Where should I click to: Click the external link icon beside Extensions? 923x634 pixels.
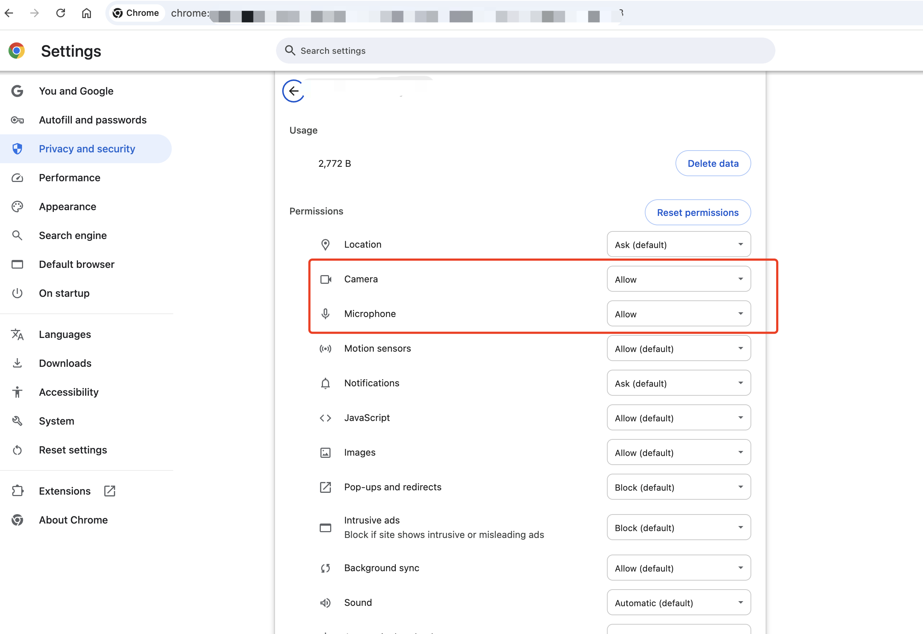pos(110,491)
